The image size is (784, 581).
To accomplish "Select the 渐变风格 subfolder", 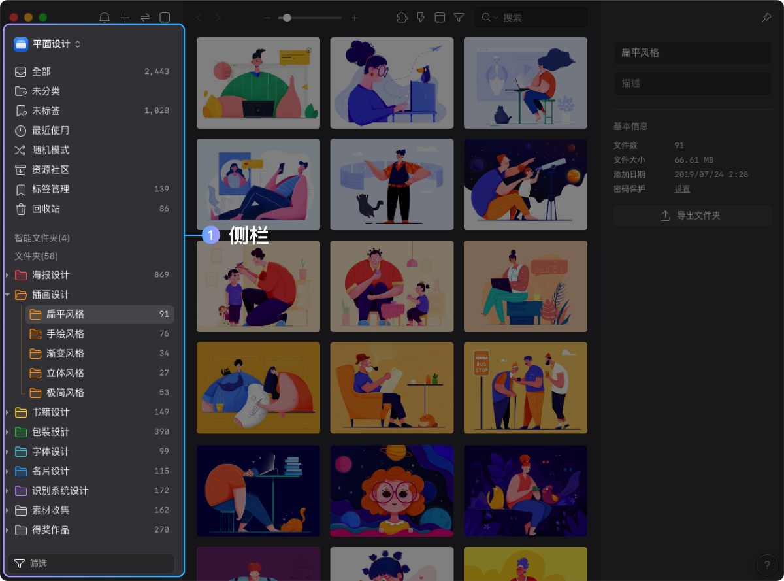I will (x=100, y=354).
